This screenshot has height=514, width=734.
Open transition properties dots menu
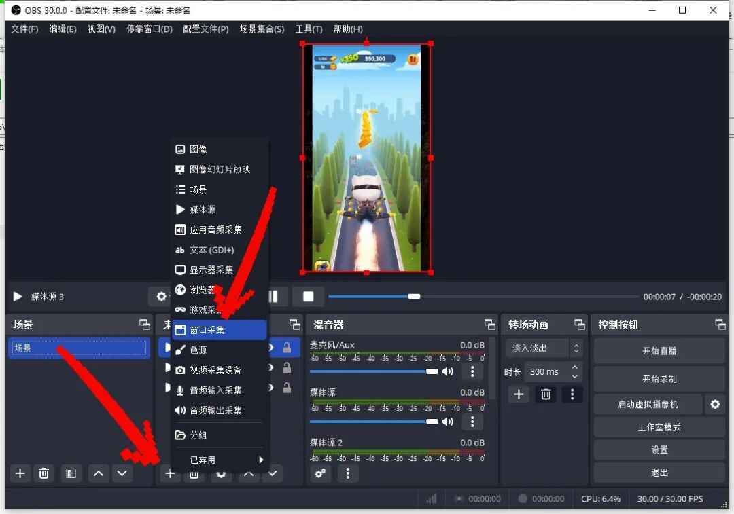572,394
